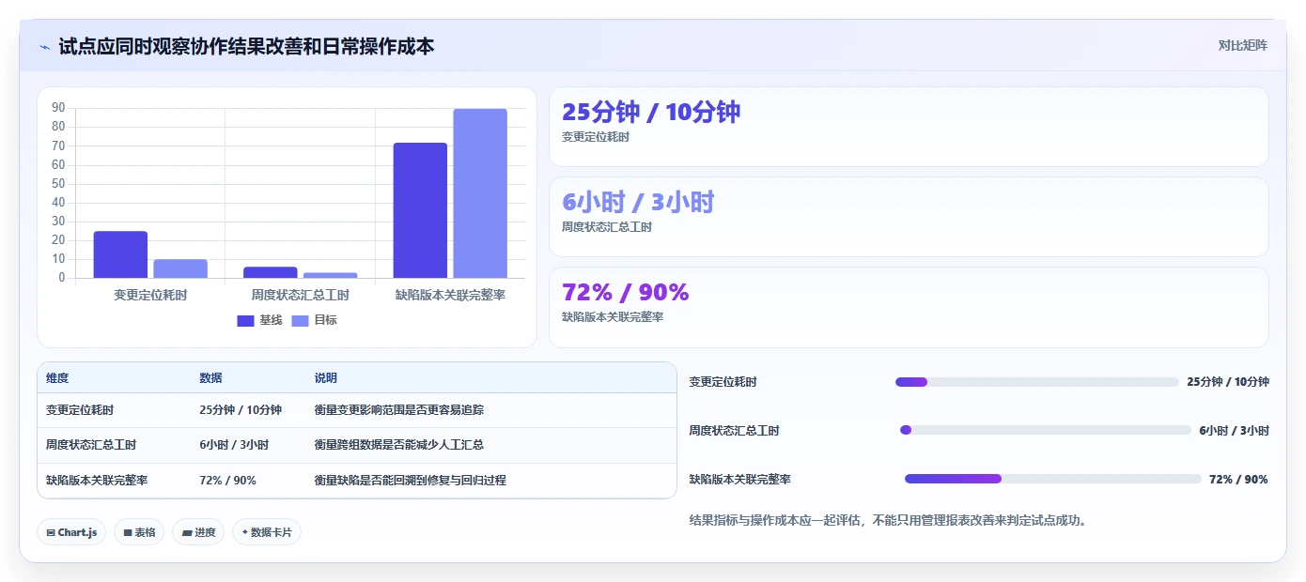Image resolution: width=1306 pixels, height=582 pixels.
Task: Click 衡量变更影响范围是否更容易追踪 description cell
Action: (x=399, y=410)
